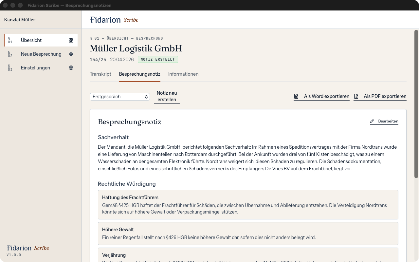Click the Höhere Gewalt card title
Image resolution: width=419 pixels, height=262 pixels.
tap(118, 230)
